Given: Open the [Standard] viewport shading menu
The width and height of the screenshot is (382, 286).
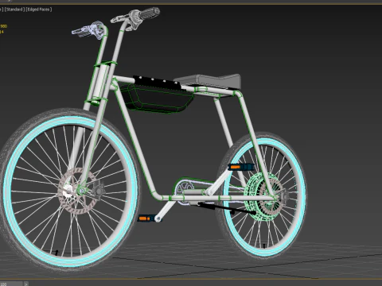Looking at the screenshot, I should click(14, 10).
